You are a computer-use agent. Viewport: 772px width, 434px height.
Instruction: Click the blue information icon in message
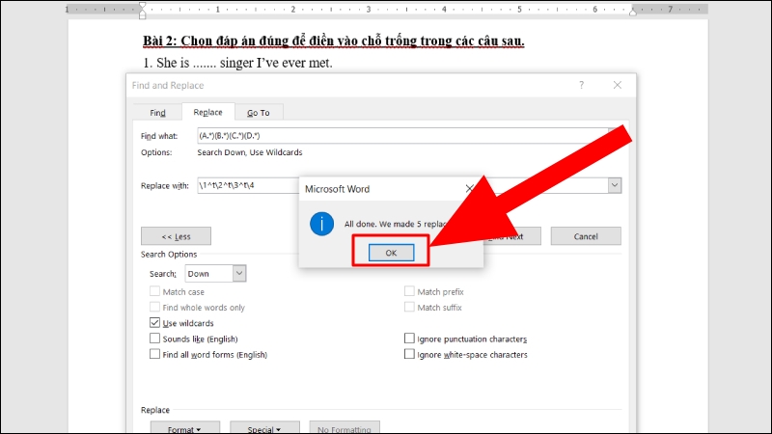pyautogui.click(x=321, y=224)
